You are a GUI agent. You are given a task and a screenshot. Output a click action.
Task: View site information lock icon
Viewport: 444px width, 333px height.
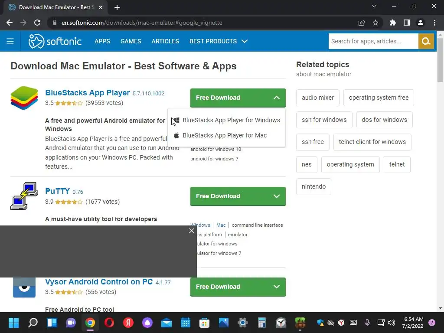[55, 23]
